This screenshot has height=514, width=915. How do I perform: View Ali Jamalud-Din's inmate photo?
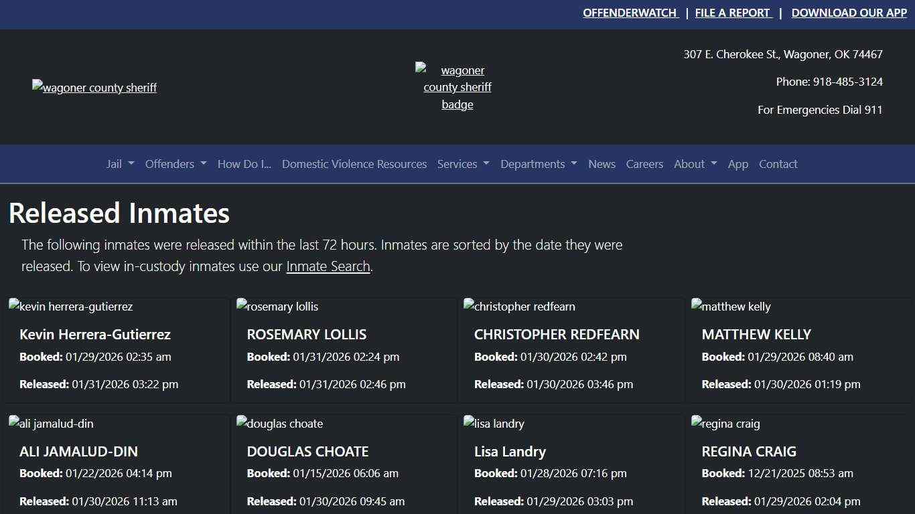[x=51, y=424]
